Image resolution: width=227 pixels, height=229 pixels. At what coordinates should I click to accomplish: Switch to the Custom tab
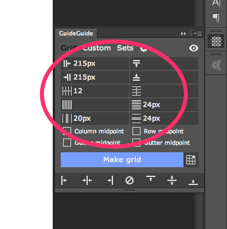pos(97,48)
